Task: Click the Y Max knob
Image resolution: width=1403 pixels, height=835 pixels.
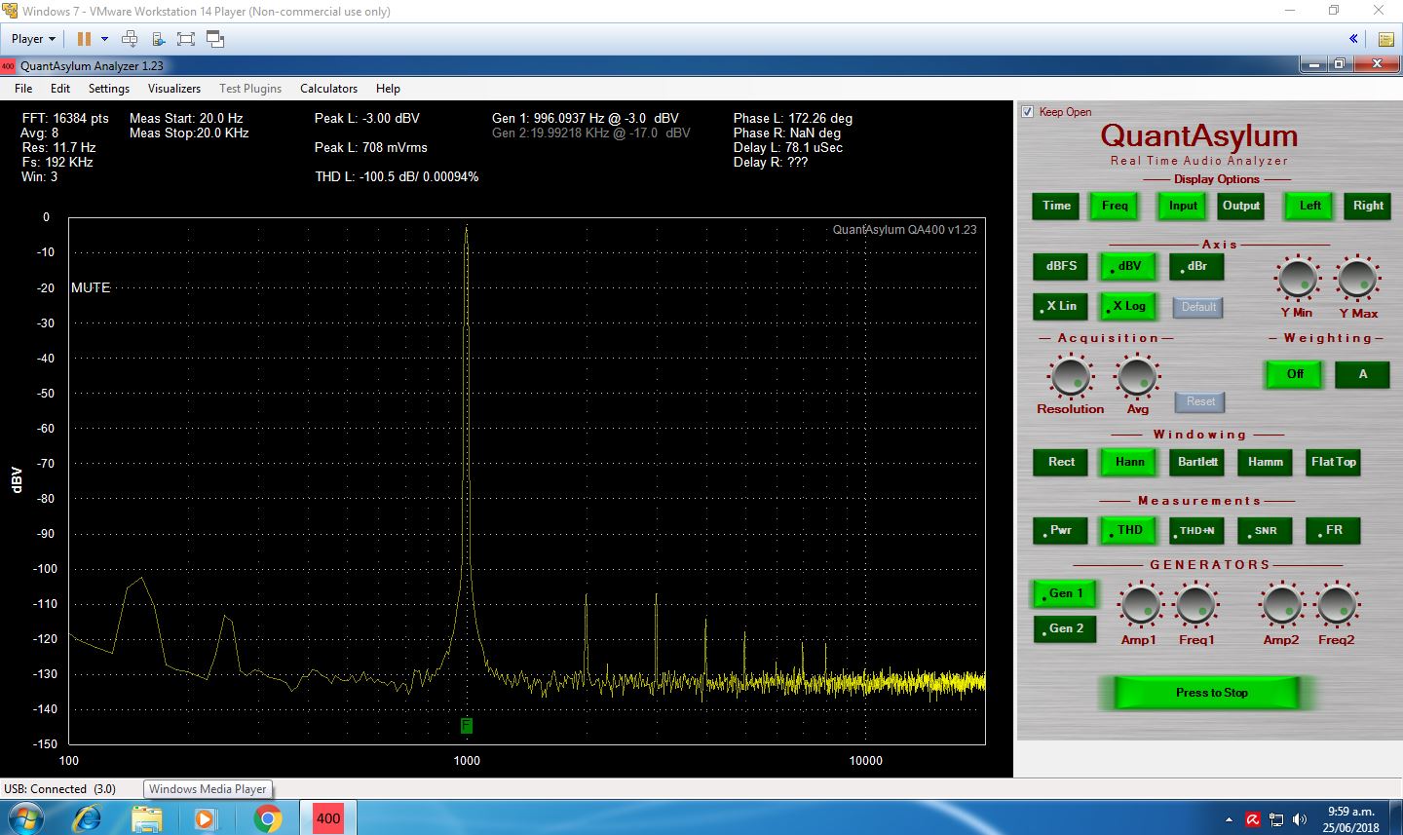Action: pos(1357,279)
